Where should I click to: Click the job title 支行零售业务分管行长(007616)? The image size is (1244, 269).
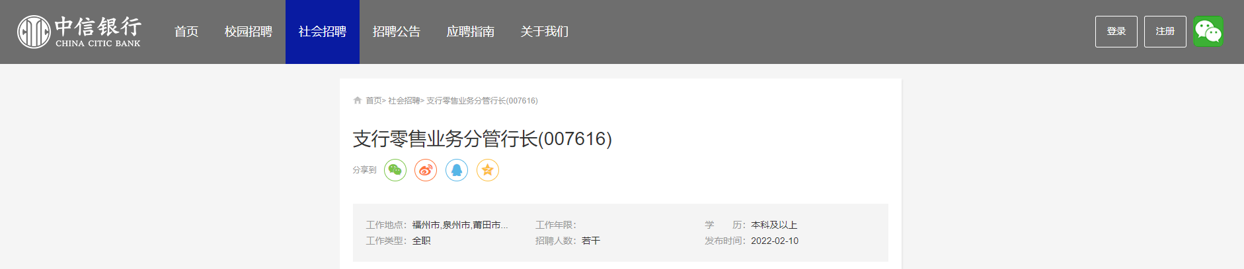483,139
